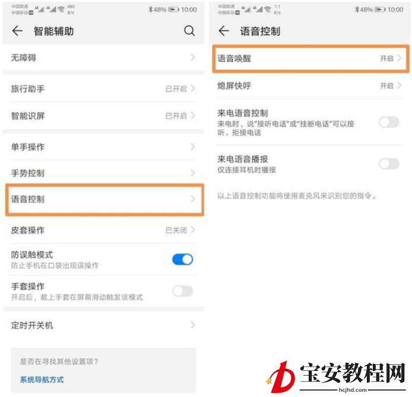
Task: Open 系统导航方式 link
Action: point(42,379)
